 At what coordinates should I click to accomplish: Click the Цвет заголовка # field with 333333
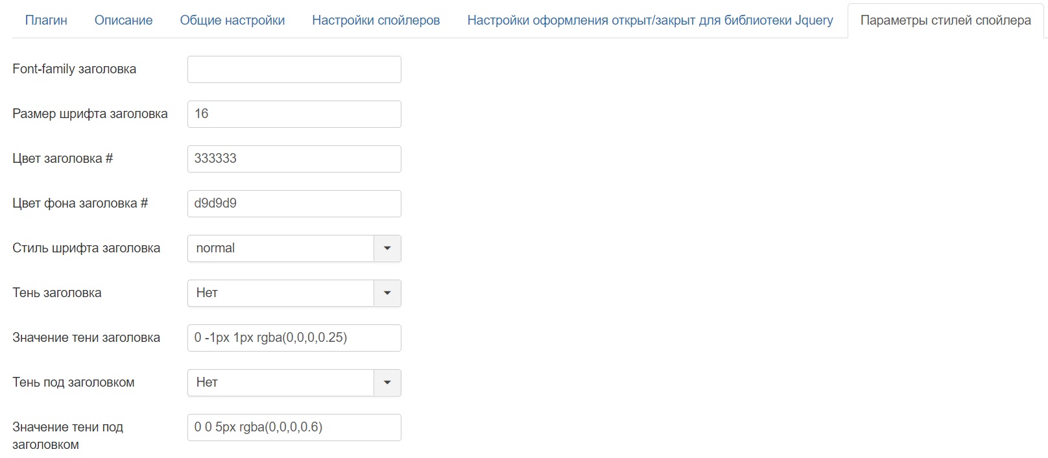pos(294,159)
